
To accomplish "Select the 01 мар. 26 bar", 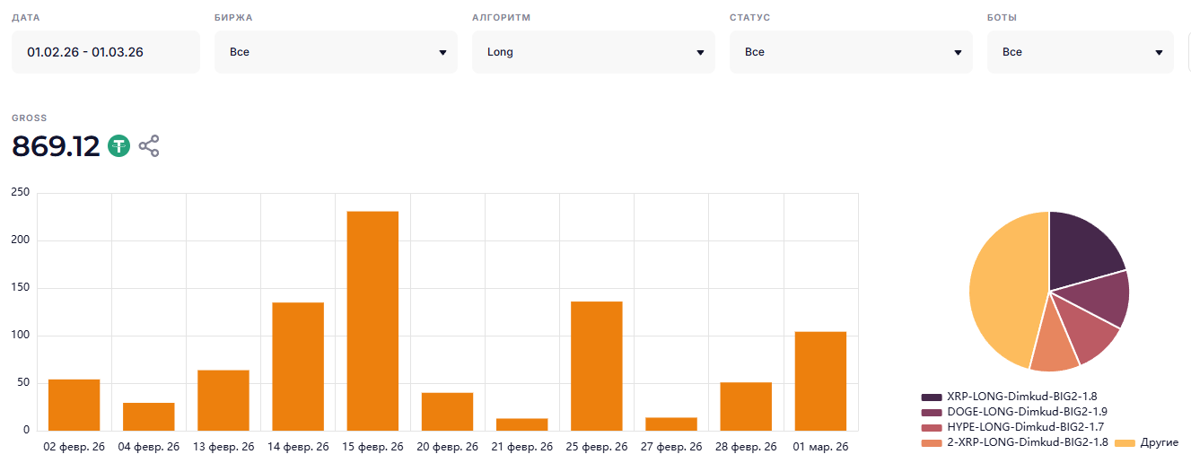I will [x=820, y=381].
